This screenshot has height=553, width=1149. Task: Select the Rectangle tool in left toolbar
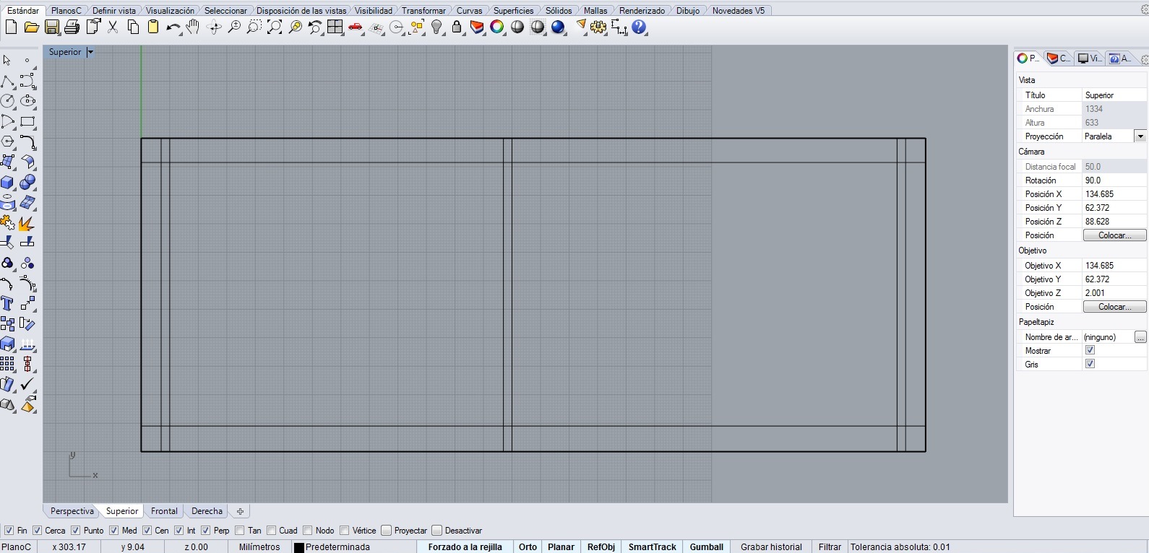coord(27,121)
